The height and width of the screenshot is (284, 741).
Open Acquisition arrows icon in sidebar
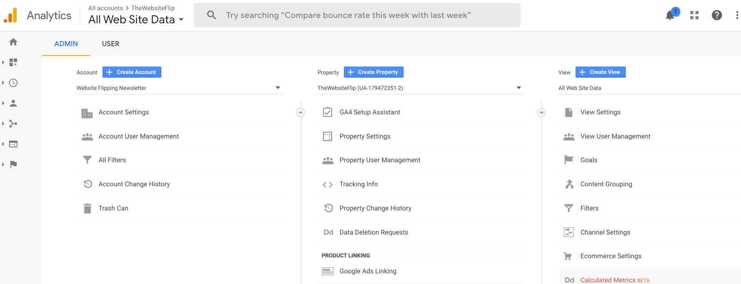tap(13, 123)
